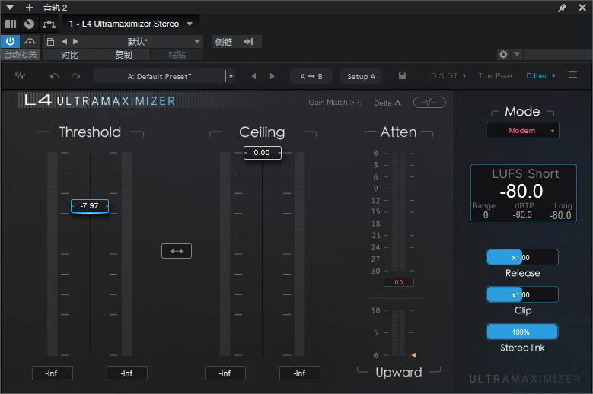The image size is (593, 394).
Task: Copy setup A to B
Action: click(311, 76)
